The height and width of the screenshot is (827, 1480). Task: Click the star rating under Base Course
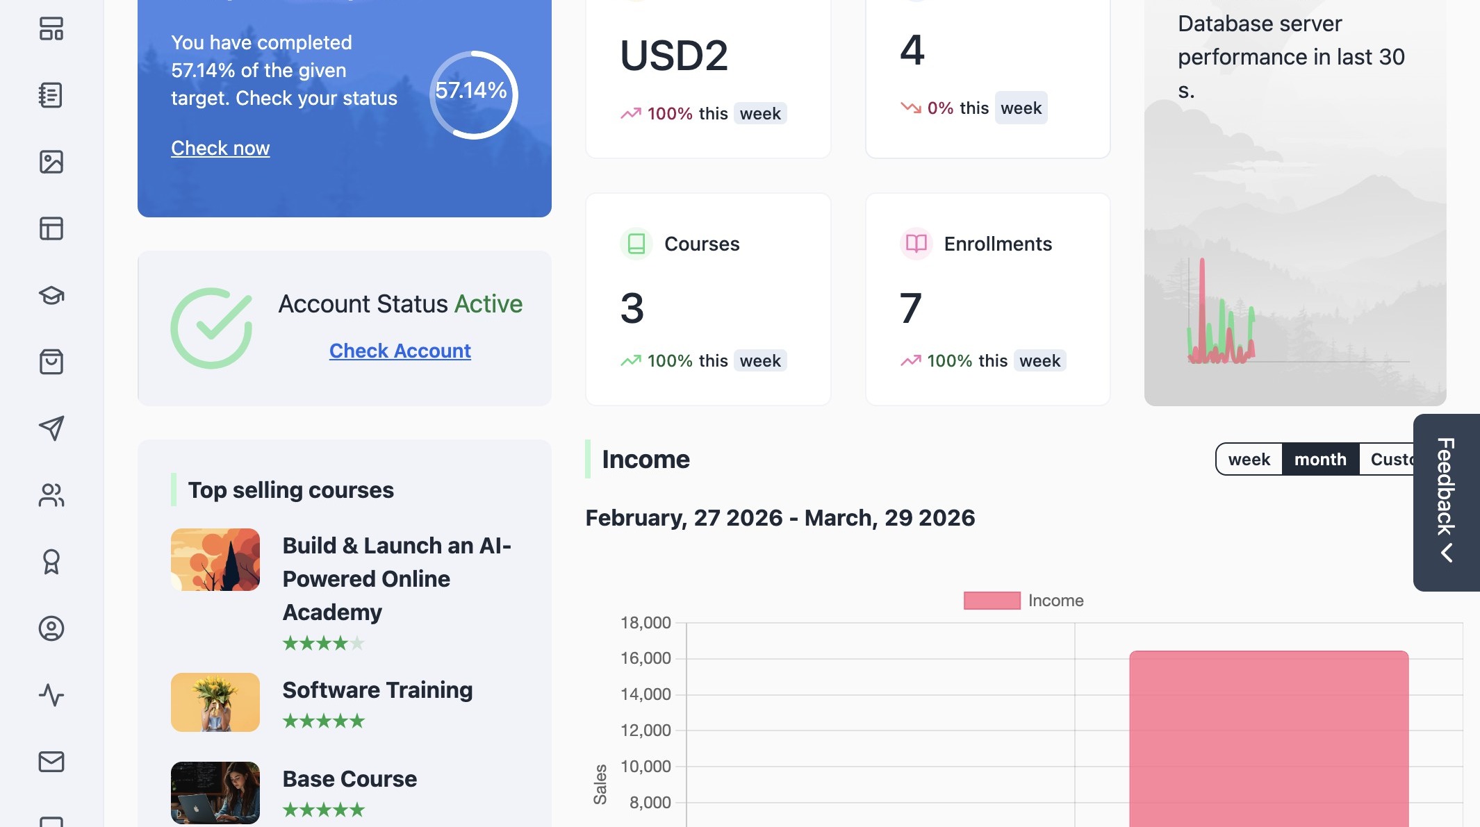pos(324,810)
